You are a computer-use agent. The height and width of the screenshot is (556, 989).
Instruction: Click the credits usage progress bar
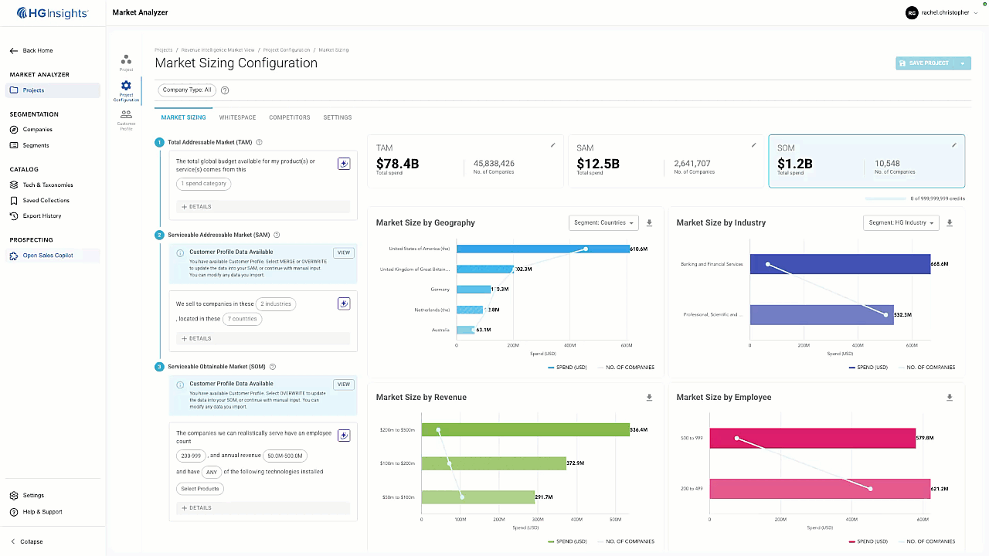[886, 198]
